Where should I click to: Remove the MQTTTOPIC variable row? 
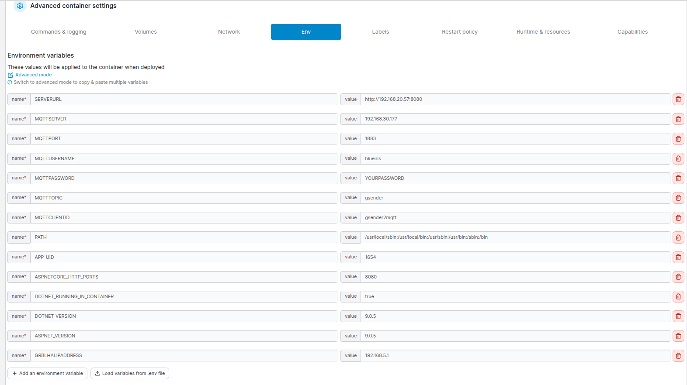pyautogui.click(x=678, y=198)
